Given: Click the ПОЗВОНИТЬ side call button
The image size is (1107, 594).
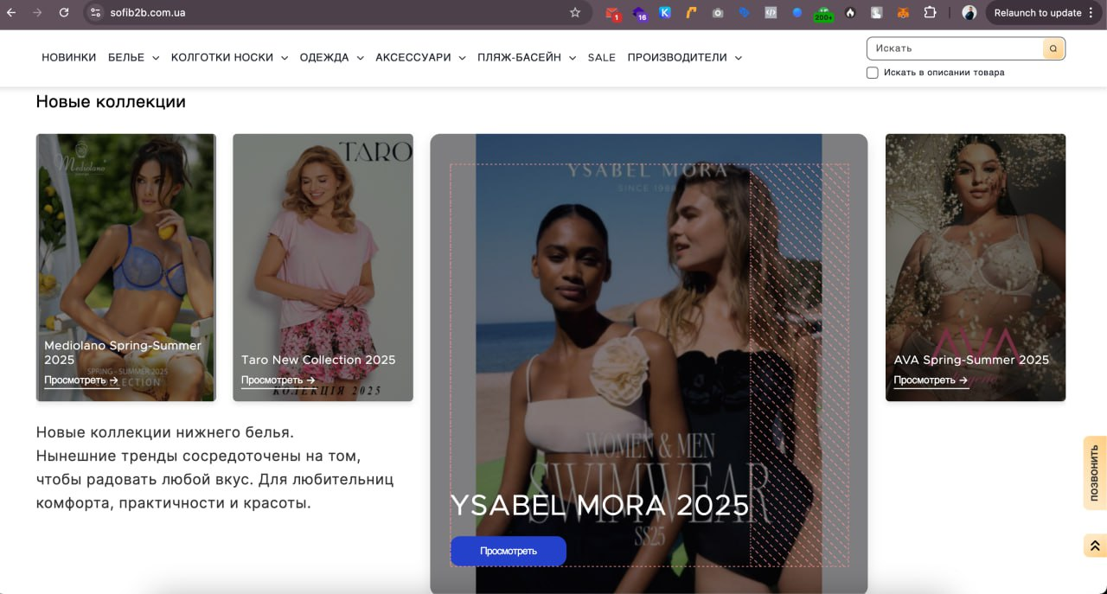Looking at the screenshot, I should pos(1094,473).
